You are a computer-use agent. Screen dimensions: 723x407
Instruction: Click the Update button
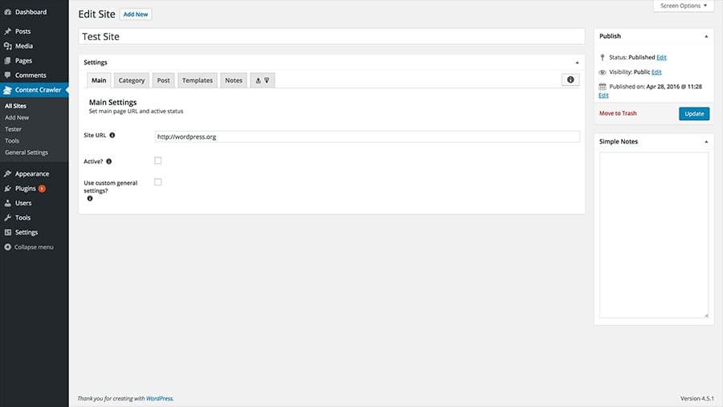click(694, 113)
